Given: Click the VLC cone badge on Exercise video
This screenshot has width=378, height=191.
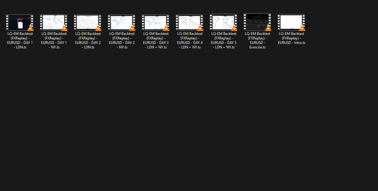Looking at the screenshot, I should (268, 27).
